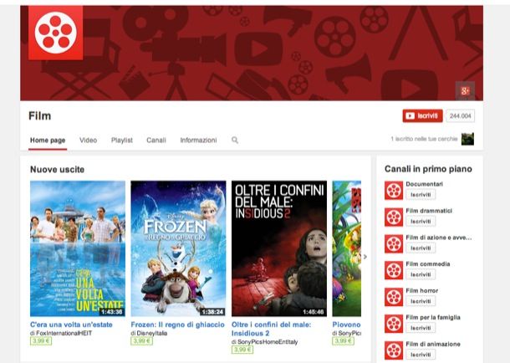Click subscribed friend's avatar thumbnail

pos(467,139)
